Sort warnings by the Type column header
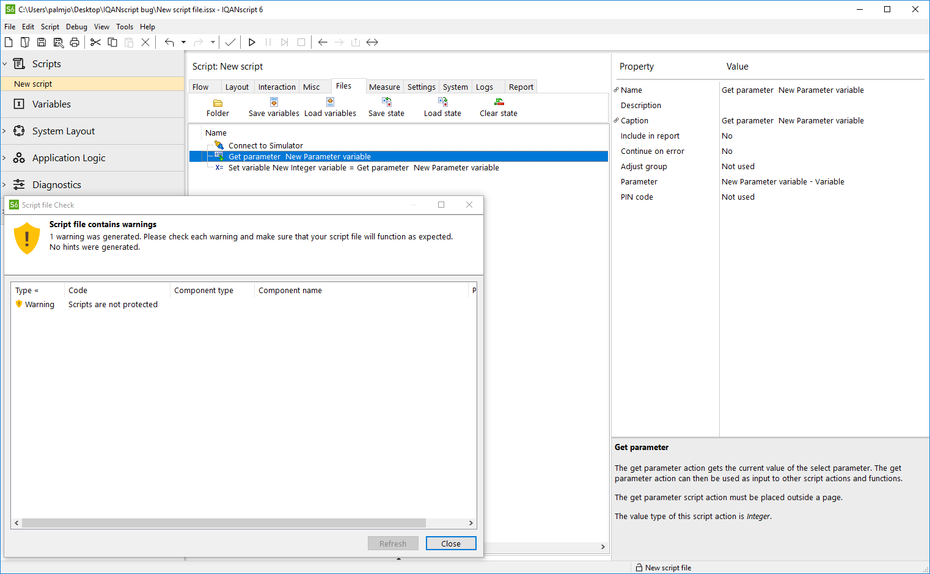The image size is (930, 574). click(37, 291)
